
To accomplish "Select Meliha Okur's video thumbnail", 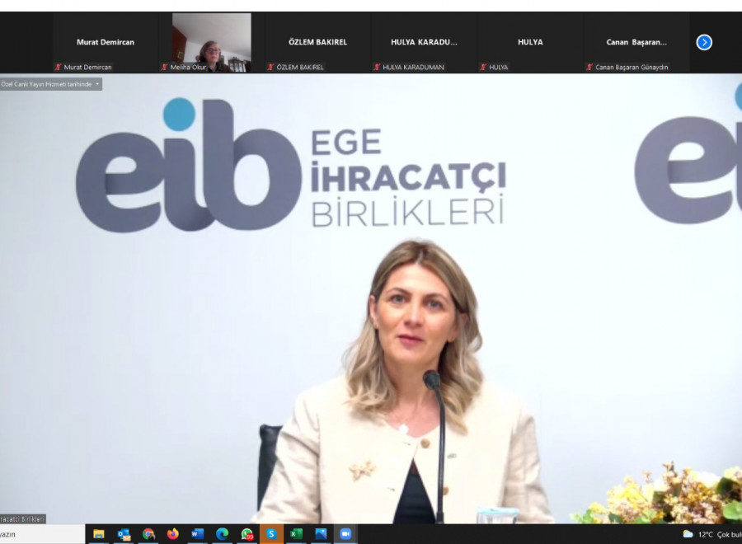I will coord(211,42).
